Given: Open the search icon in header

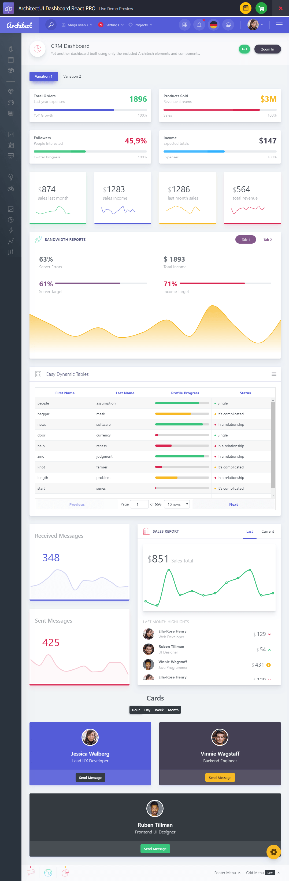Looking at the screenshot, I should point(51,25).
